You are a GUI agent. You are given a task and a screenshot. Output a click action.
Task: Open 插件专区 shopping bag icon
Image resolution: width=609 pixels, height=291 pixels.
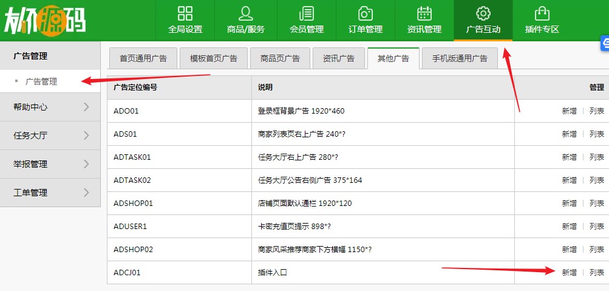542,14
